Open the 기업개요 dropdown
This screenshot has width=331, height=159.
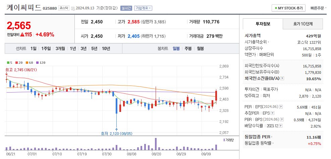tap(143, 8)
